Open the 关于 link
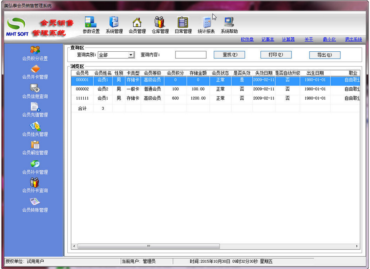The width and height of the screenshot is (370, 269). click(309, 39)
